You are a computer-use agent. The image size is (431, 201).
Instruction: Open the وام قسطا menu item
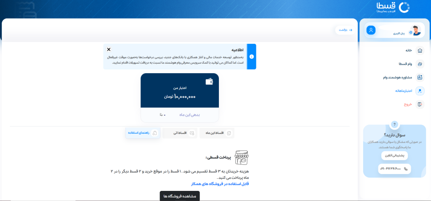click(405, 64)
